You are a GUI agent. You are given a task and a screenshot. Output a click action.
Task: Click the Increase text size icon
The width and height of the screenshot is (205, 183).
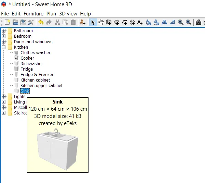pos(148,22)
